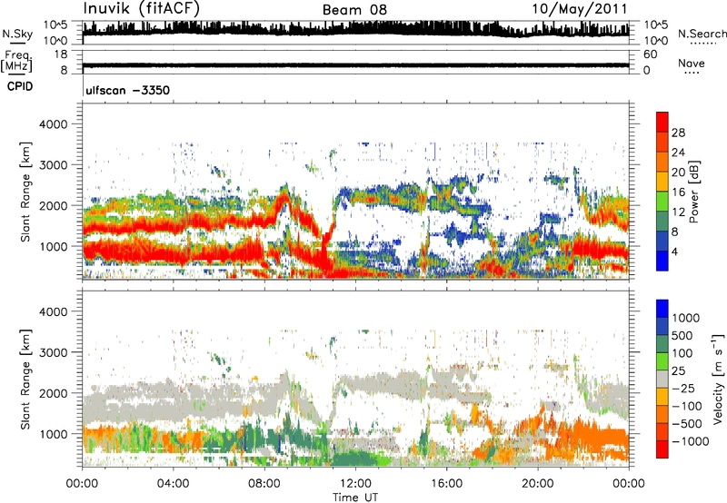Viewport: 727px width, 503px height.
Task: Click the '16:00' time axis tick label
Action: [446, 484]
